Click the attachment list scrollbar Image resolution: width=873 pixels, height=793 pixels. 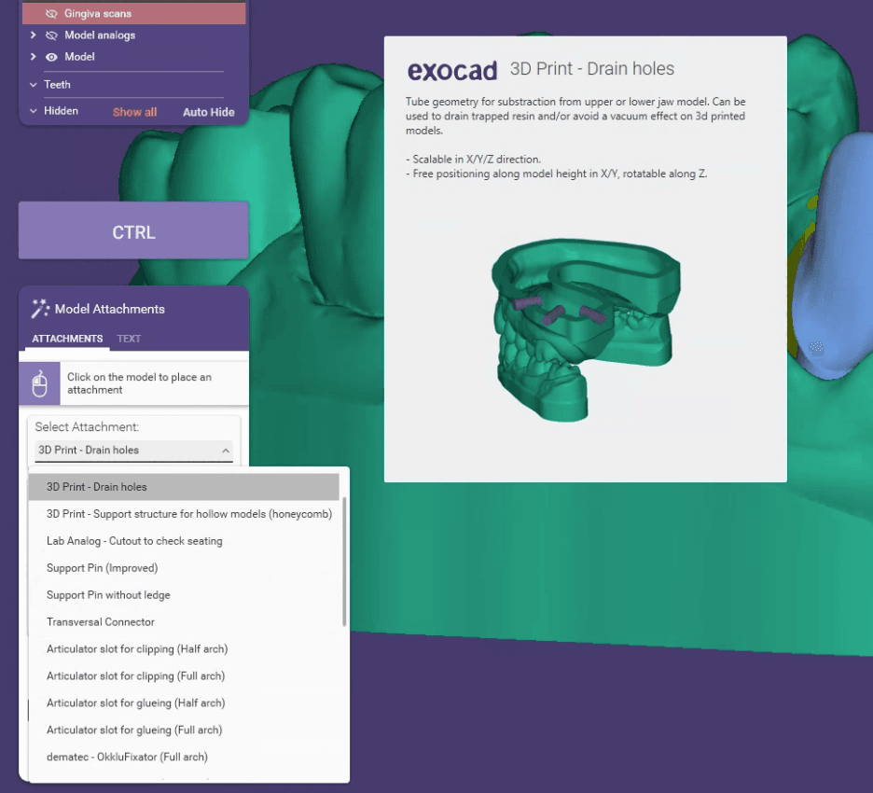[344, 562]
